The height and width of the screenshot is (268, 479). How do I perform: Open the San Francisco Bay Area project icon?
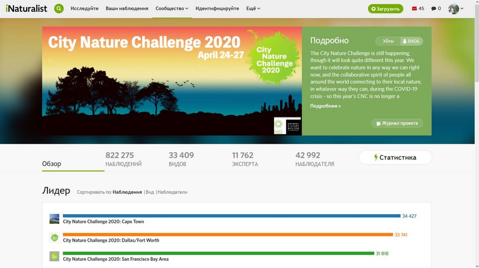click(54, 256)
